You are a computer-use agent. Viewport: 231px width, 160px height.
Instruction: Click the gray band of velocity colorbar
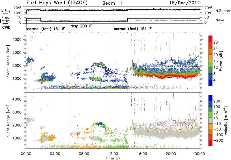coord(210,121)
